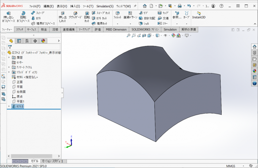Image resolution: width=258 pixels, height=168 pixels.
Task: Expand the ソリッド ボディ(1) folder
Action: 9,72
